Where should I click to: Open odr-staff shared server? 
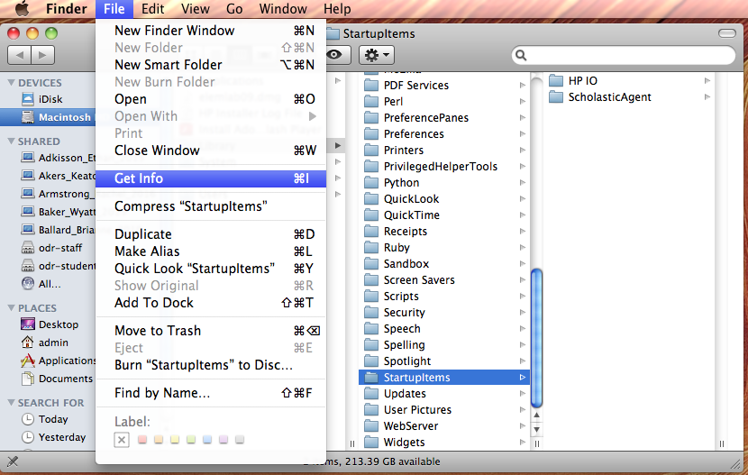(x=52, y=248)
